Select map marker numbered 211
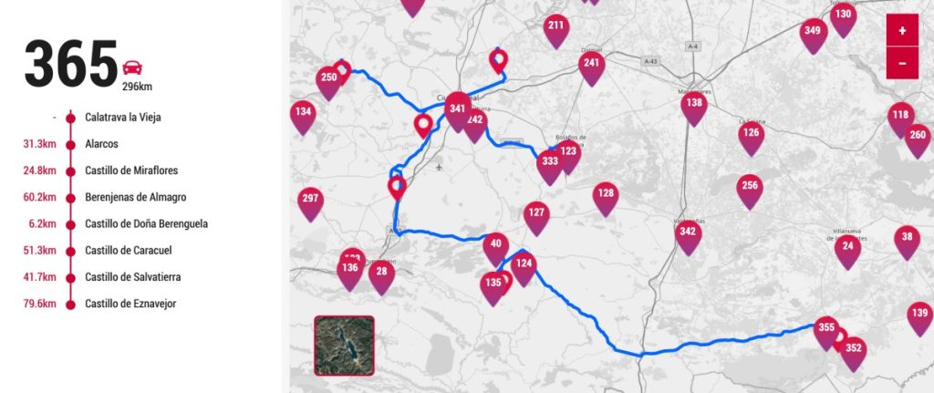The image size is (934, 393). [x=555, y=30]
